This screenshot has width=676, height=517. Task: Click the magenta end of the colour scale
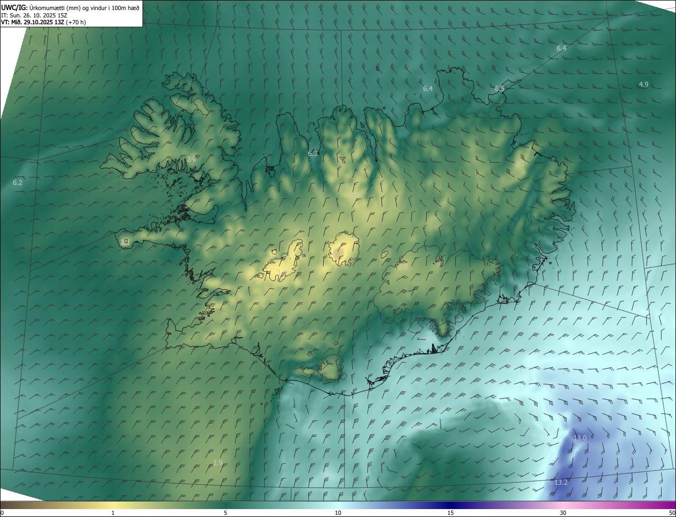tap(668, 505)
